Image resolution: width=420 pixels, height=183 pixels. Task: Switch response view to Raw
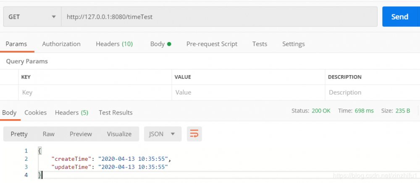pyautogui.click(x=48, y=134)
